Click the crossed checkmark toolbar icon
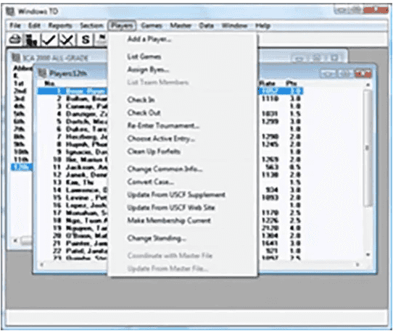The width and height of the screenshot is (393, 331). pos(67,40)
